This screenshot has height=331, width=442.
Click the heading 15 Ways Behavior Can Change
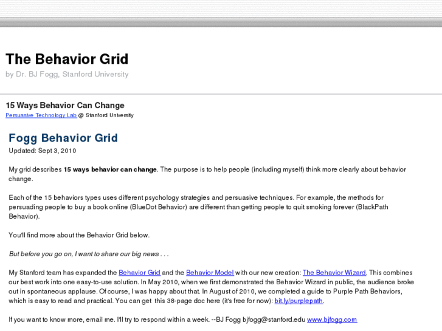65,105
